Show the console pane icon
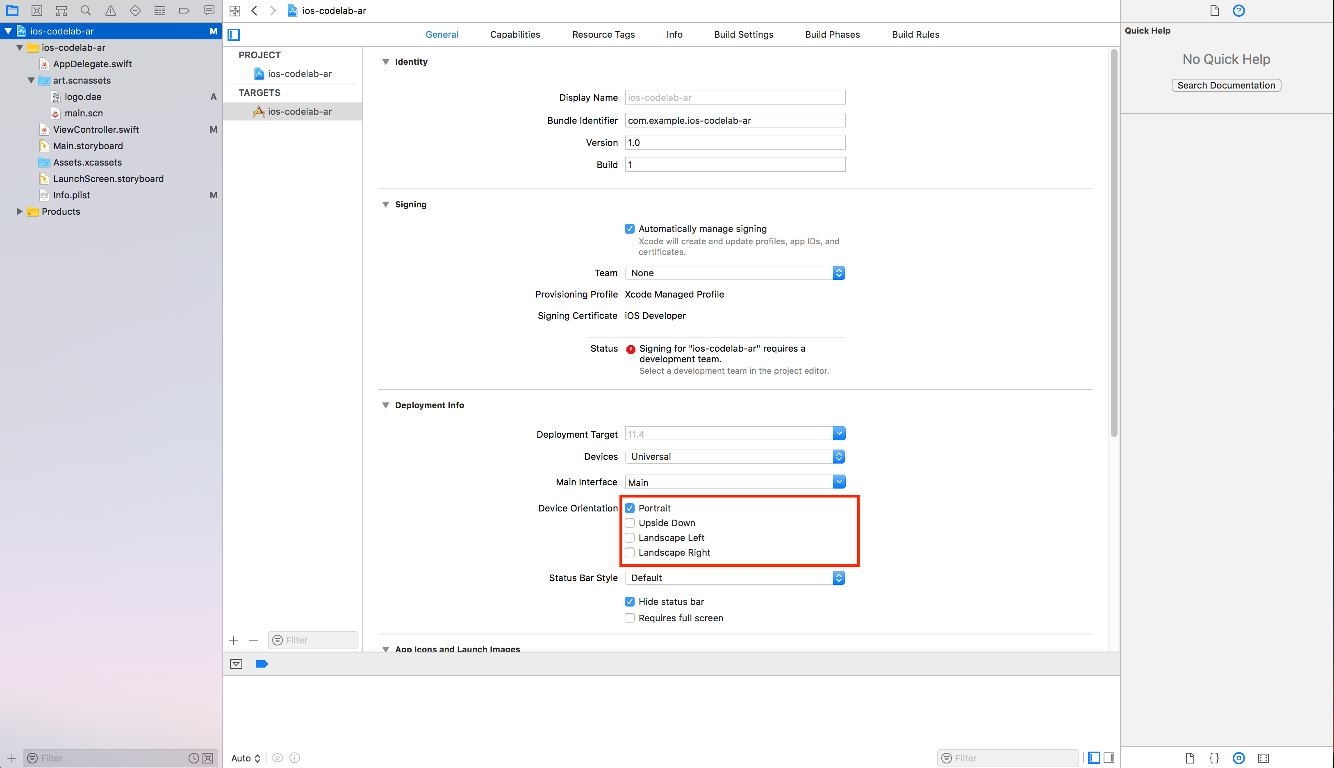Screen dimensions: 1334x768 click(x=1109, y=757)
